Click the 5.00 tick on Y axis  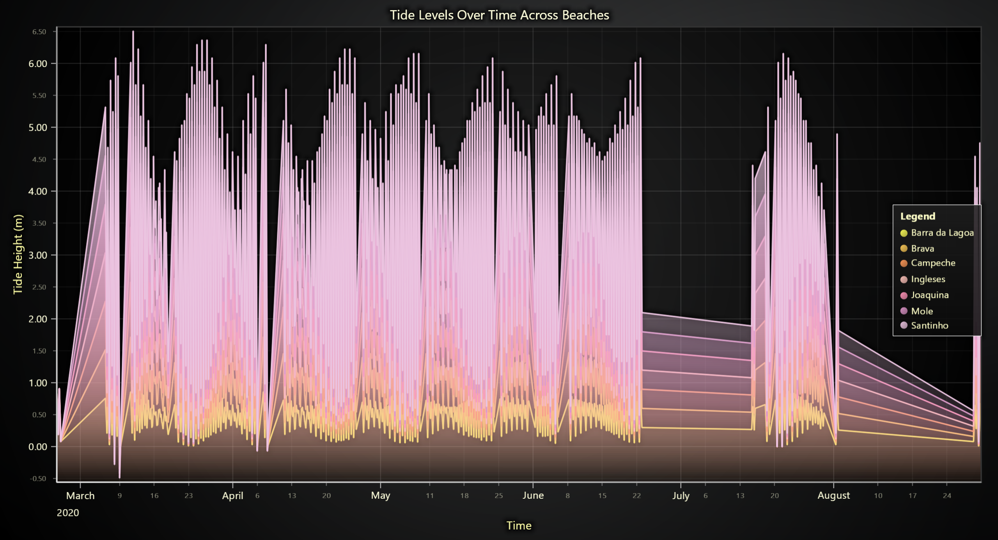(x=38, y=128)
